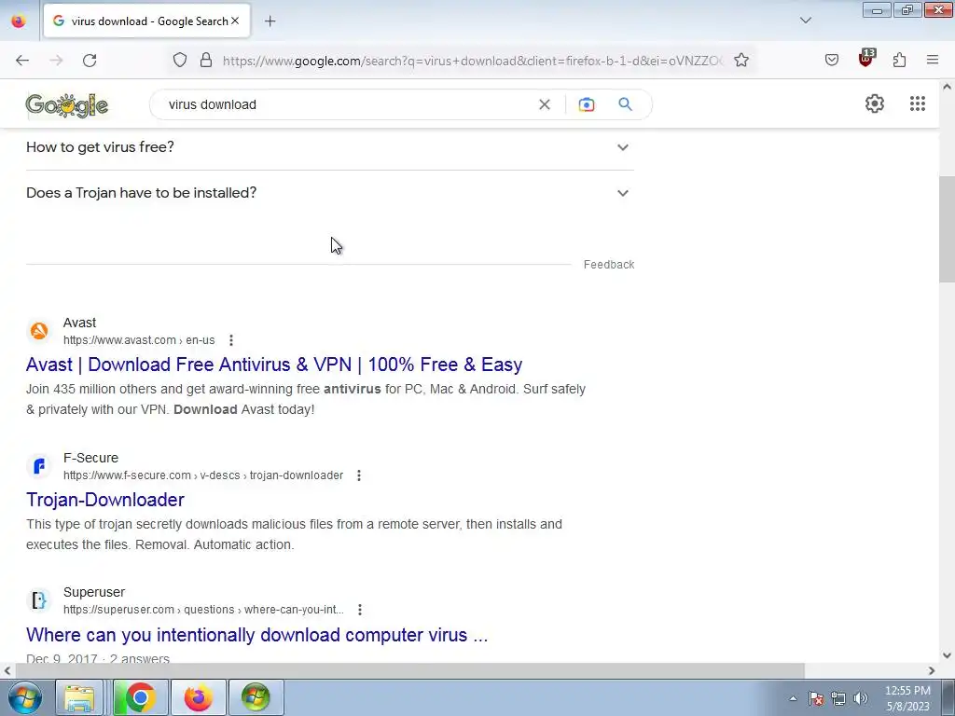The image size is (955, 716).
Task: Clear the search query with X
Action: pos(545,104)
